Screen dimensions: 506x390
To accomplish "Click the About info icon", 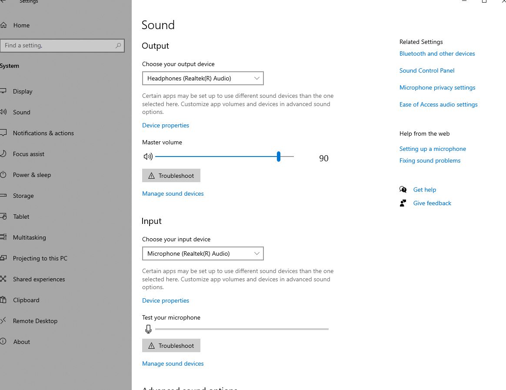I will tap(3, 341).
